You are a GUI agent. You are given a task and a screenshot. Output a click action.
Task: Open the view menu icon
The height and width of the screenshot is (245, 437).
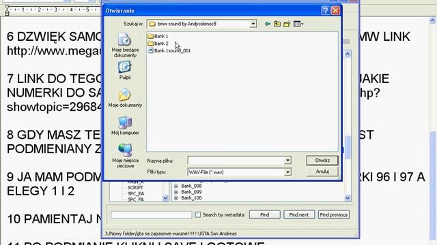point(298,24)
